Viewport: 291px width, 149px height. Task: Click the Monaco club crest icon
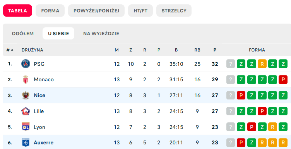click(x=26, y=80)
